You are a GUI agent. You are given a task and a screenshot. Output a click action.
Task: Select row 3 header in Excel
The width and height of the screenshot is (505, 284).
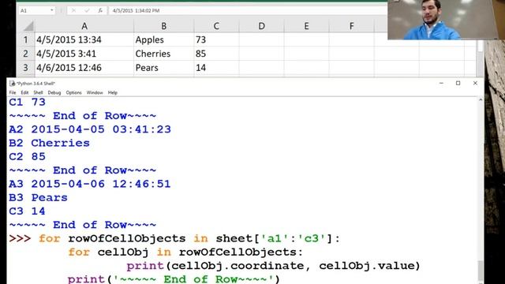click(x=26, y=68)
